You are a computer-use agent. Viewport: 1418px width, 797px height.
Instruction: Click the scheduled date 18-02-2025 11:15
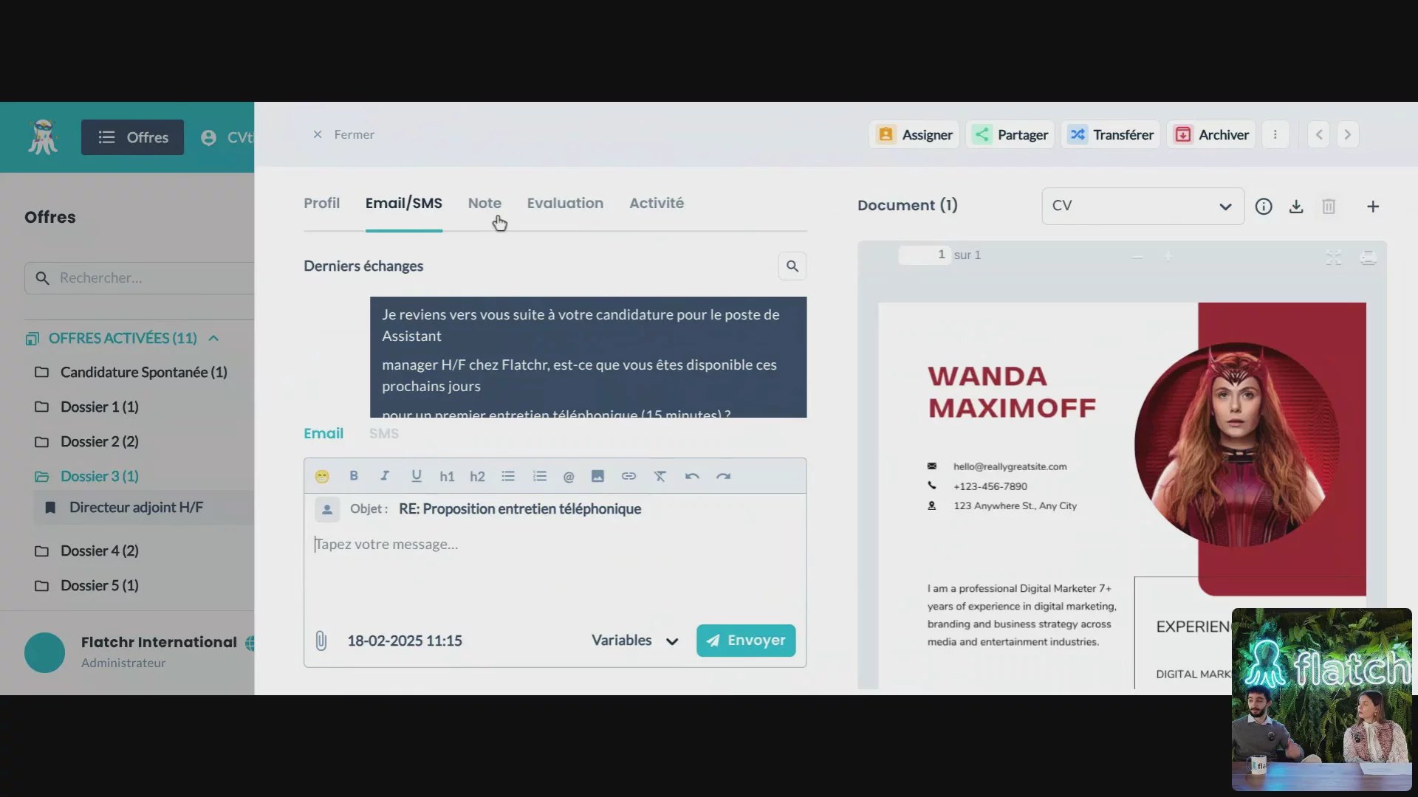point(405,641)
